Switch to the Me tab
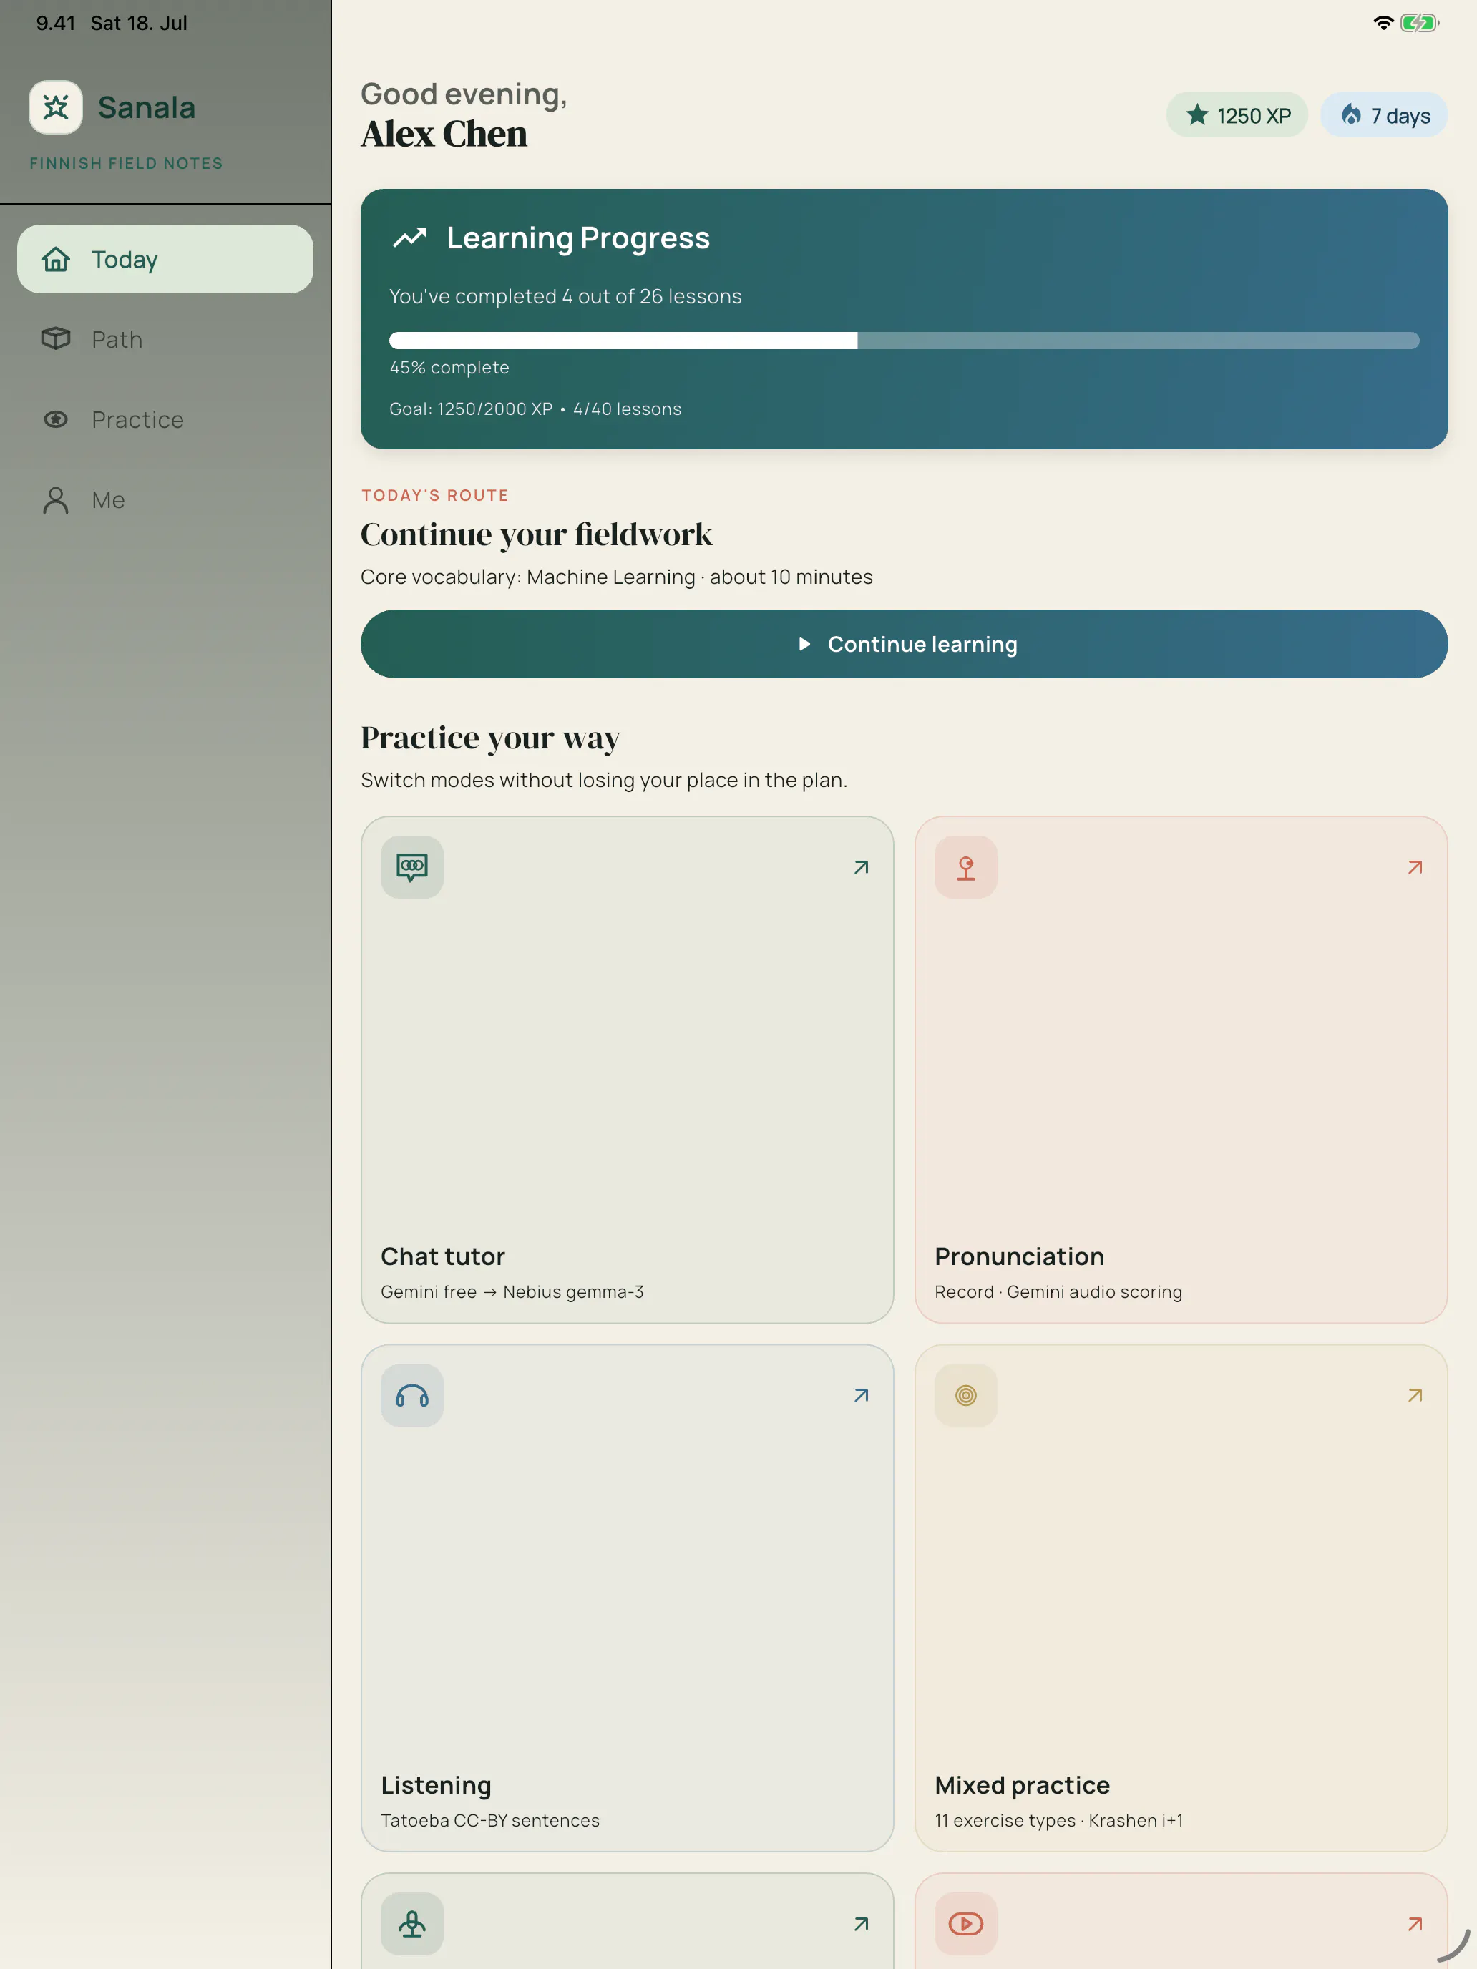 (x=165, y=499)
